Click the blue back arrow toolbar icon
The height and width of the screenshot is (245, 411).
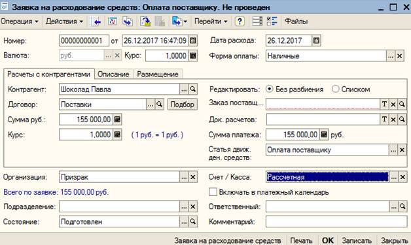point(97,22)
